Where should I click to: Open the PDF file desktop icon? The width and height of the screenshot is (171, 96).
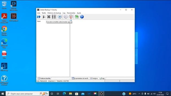point(4,55)
